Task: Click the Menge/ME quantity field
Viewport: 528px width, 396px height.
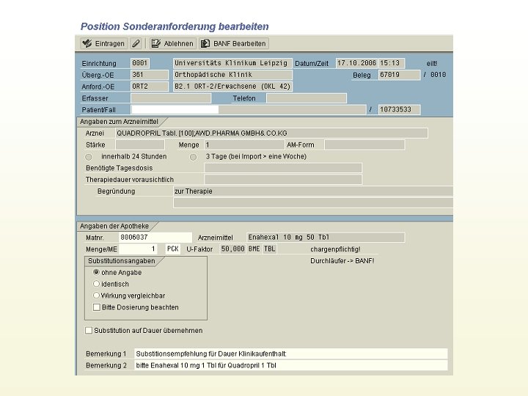Action: 138,249
